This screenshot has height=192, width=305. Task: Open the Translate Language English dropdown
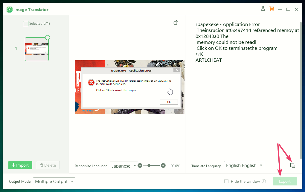[244, 165]
